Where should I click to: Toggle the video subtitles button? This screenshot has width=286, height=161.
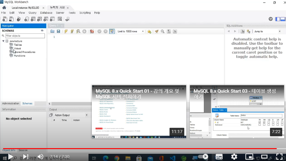(219, 157)
